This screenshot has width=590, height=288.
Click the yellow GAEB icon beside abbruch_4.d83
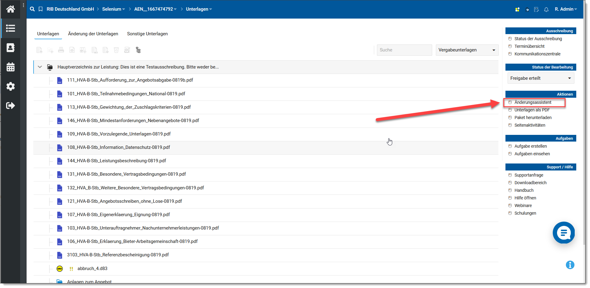[60, 269]
